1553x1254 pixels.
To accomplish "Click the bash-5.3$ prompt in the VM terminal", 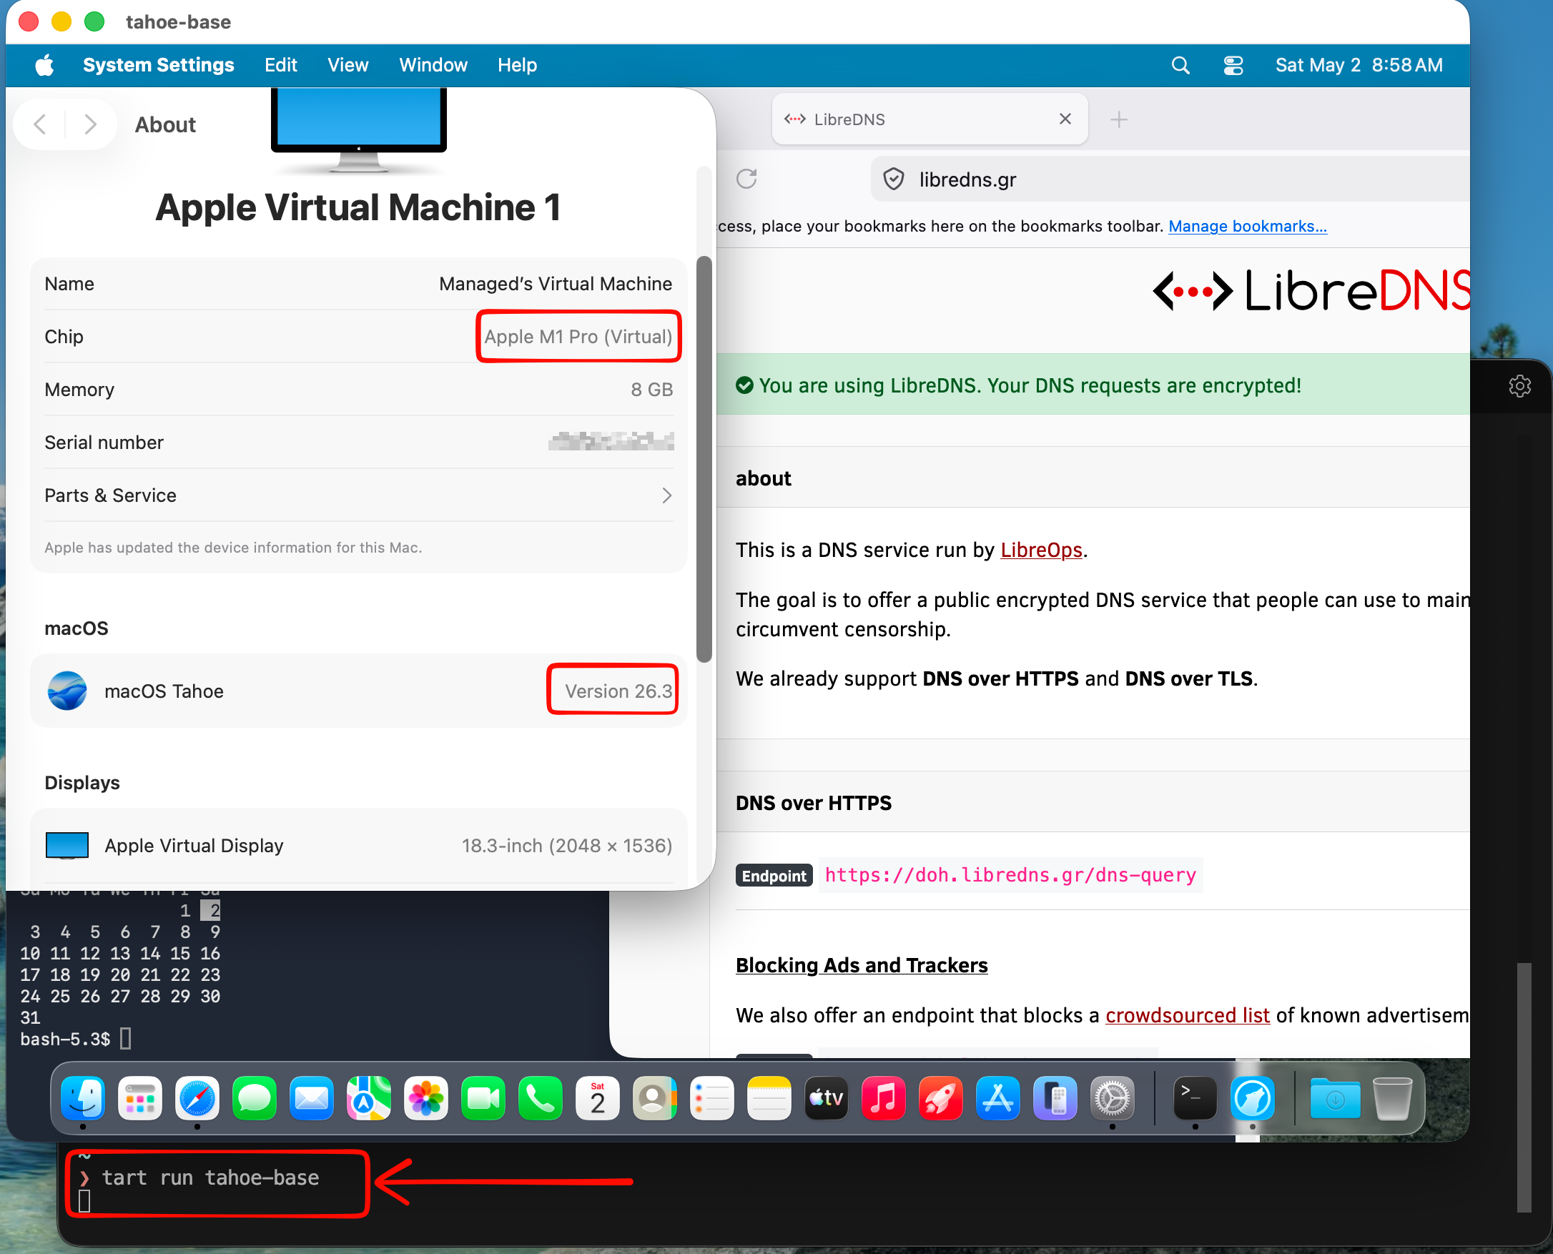I will 65,1039.
